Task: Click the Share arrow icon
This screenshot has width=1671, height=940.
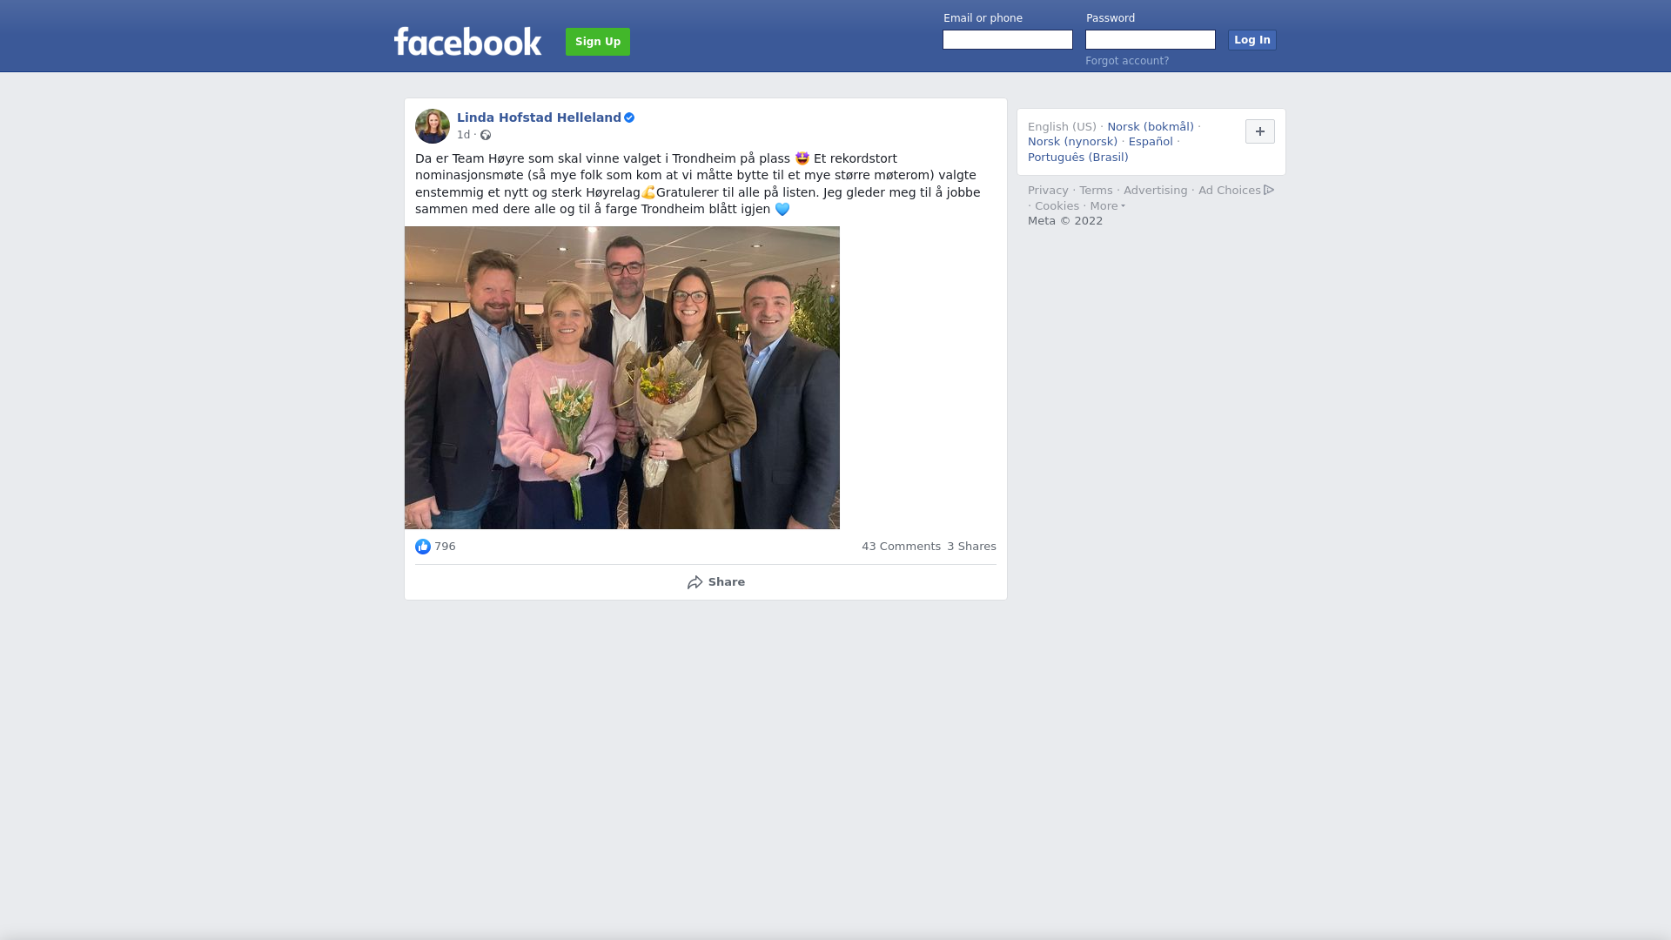Action: click(695, 582)
